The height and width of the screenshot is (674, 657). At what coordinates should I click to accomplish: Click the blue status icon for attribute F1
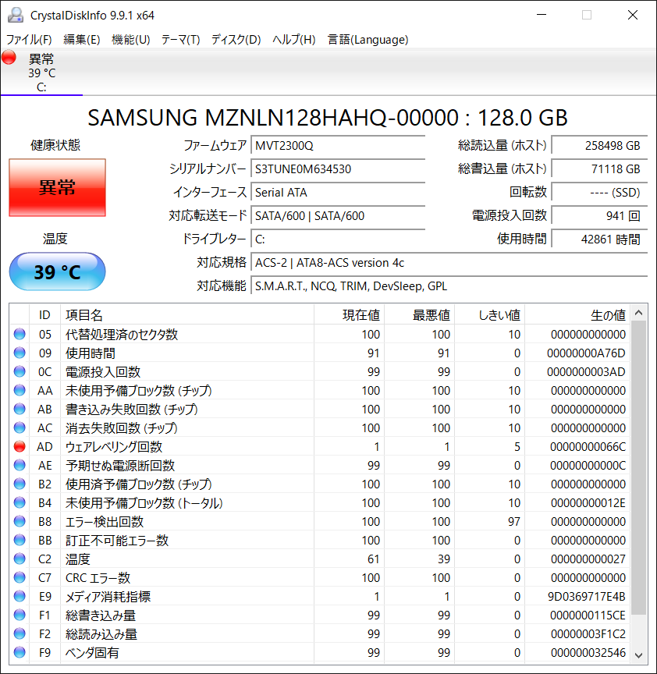click(x=20, y=615)
